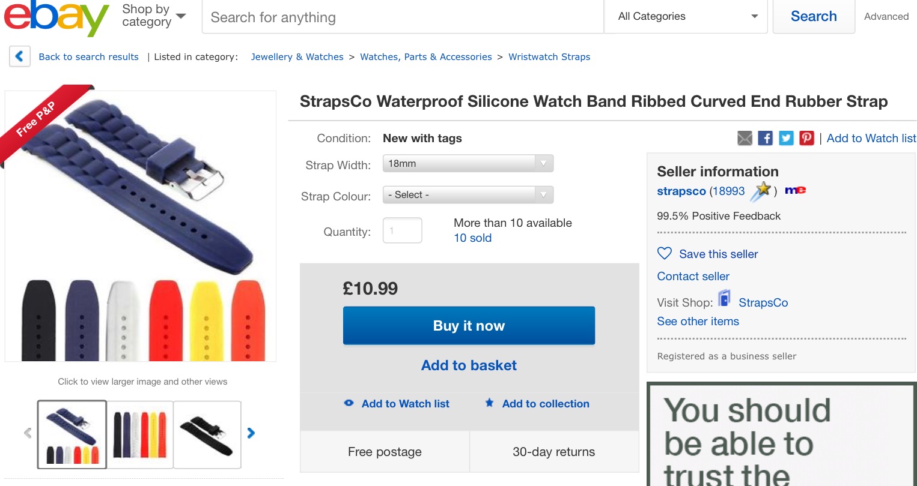Click the Search for anything box
The width and height of the screenshot is (917, 486).
tap(403, 17)
